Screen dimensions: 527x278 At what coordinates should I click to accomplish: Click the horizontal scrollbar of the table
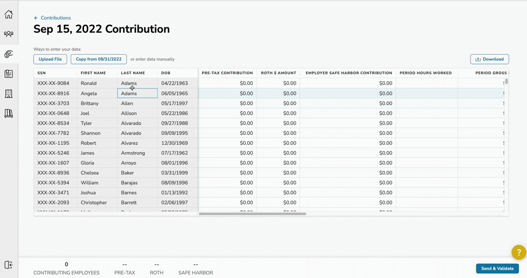click(252, 214)
